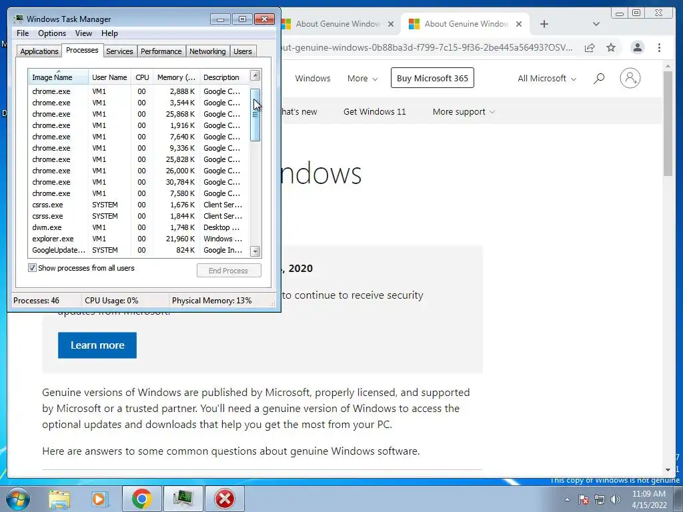Click the Chrome share page icon
The height and width of the screenshot is (512, 683).
(x=590, y=47)
